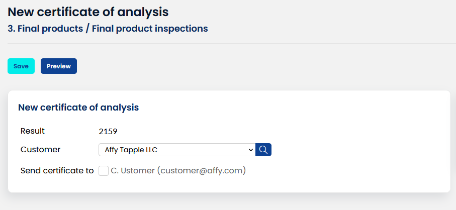Open the certificate Preview button
This screenshot has width=456, height=210.
click(59, 66)
